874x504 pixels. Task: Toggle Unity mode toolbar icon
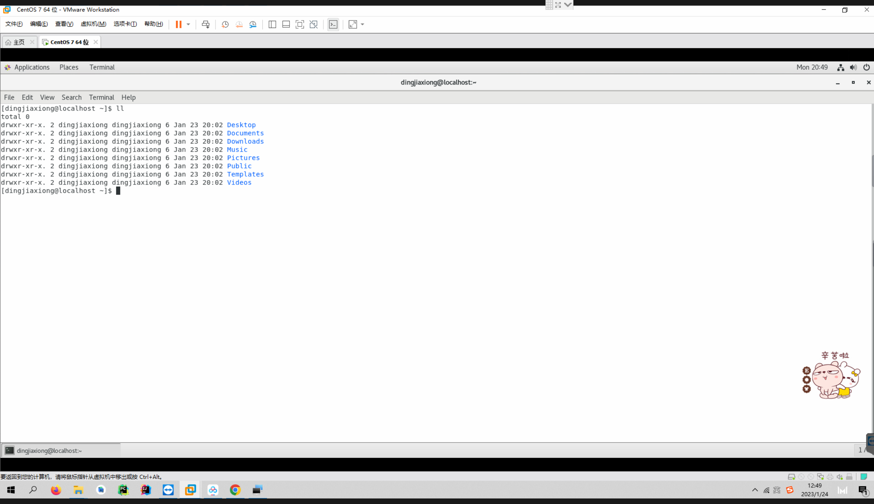tap(314, 24)
